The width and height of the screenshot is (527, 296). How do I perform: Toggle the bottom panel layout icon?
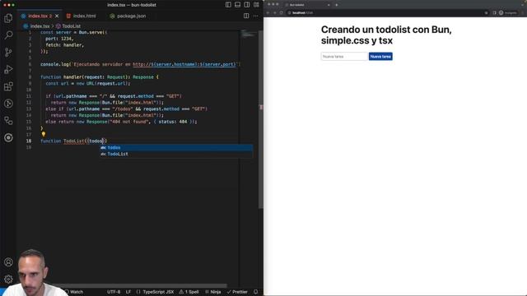click(x=238, y=5)
